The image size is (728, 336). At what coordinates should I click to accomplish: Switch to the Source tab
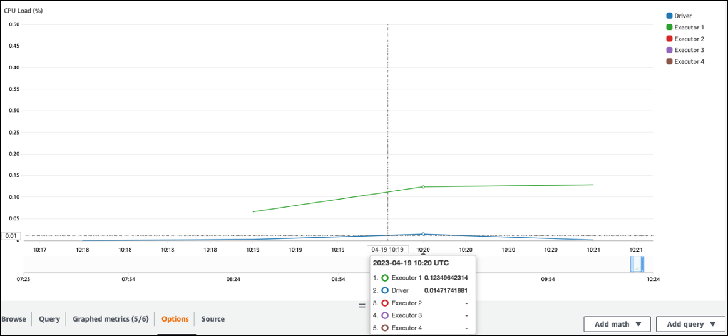pos(213,319)
